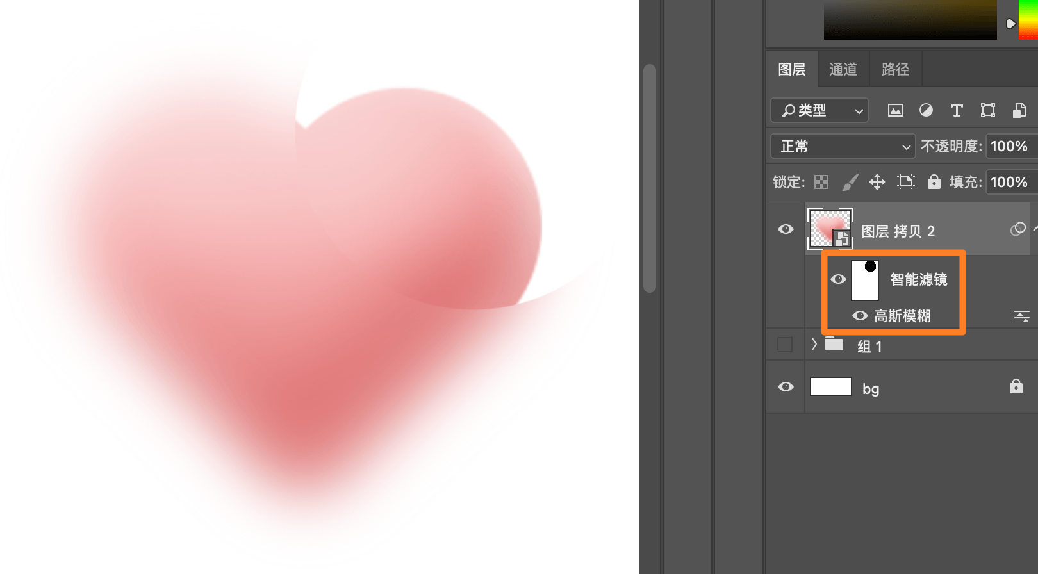Hide the 图层 拷贝 2 layer
This screenshot has width=1038, height=574.
point(786,229)
